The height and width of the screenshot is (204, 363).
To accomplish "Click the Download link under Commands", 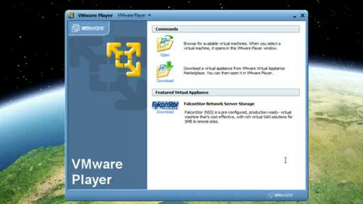I will (x=165, y=81).
